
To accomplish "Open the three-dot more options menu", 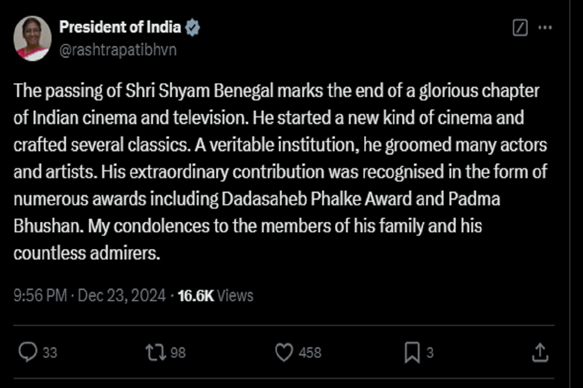I will (545, 28).
